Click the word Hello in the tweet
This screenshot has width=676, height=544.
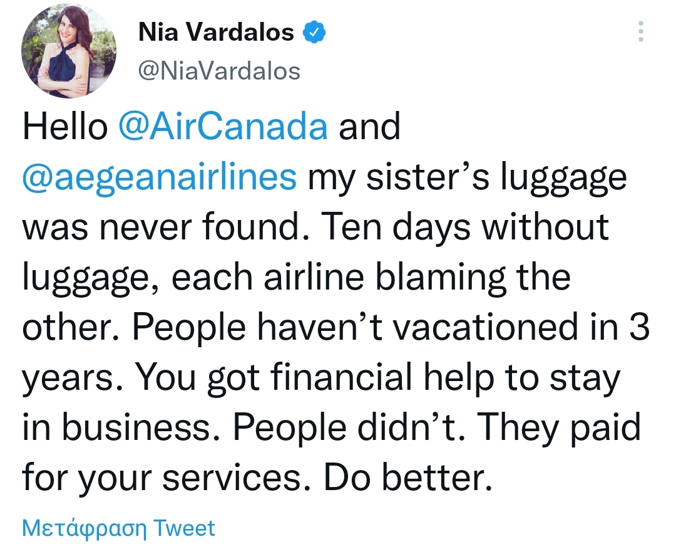pyautogui.click(x=65, y=127)
